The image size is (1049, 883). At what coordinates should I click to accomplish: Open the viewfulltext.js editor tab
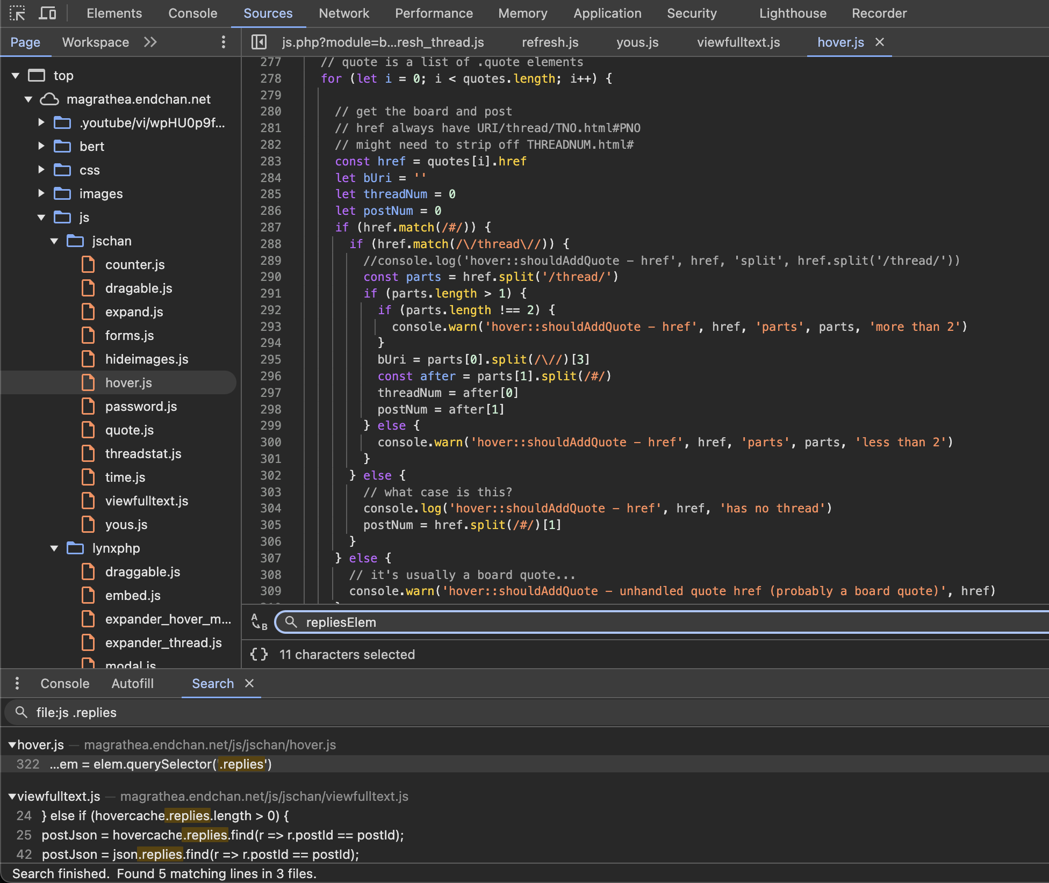click(x=738, y=42)
